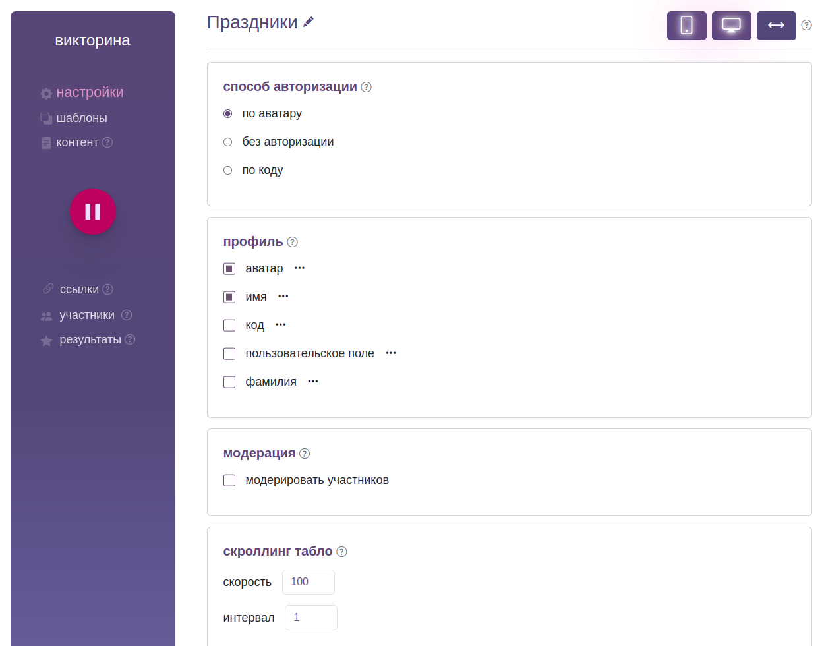Viewport: 824px width, 646px height.
Task: Open the three-dot menu for код
Action: (x=281, y=324)
